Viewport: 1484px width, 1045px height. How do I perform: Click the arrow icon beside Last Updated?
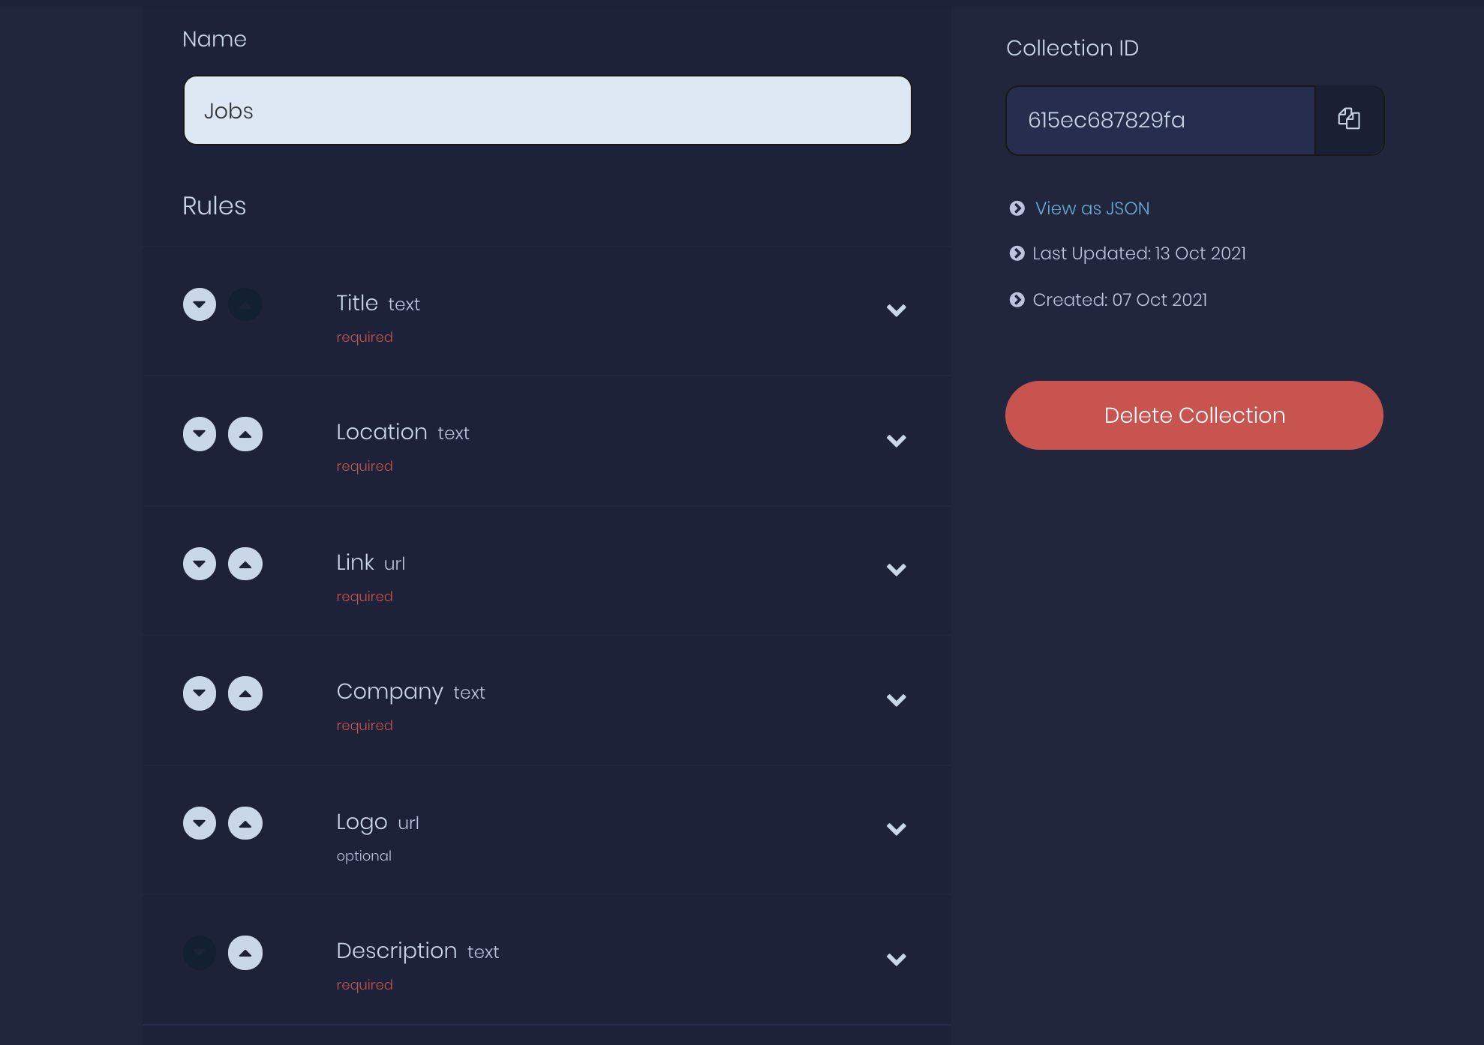coord(1017,253)
